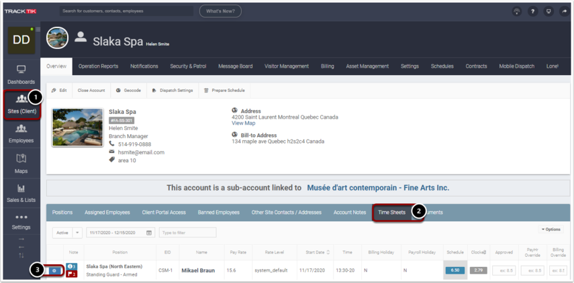
Task: Open the lightbulb ideas icon in top bar
Action: click(x=516, y=11)
